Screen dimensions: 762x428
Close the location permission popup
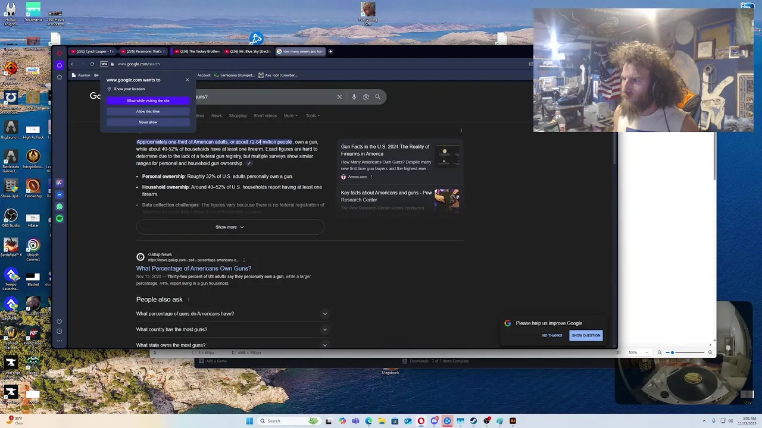187,80
